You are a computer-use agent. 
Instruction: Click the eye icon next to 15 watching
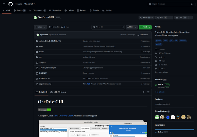[x=156, y=65]
